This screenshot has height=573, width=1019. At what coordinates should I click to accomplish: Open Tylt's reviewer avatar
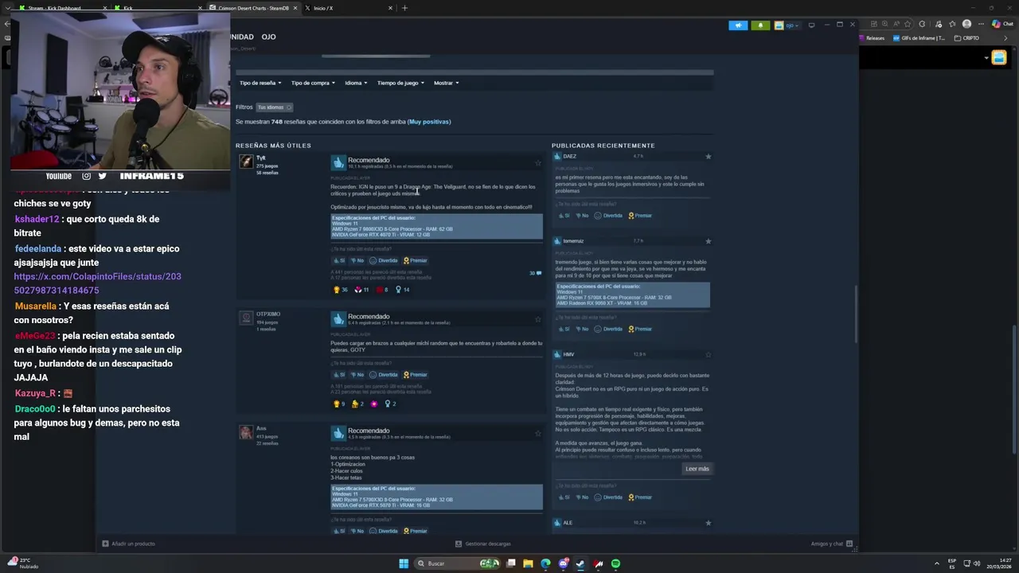click(x=246, y=162)
